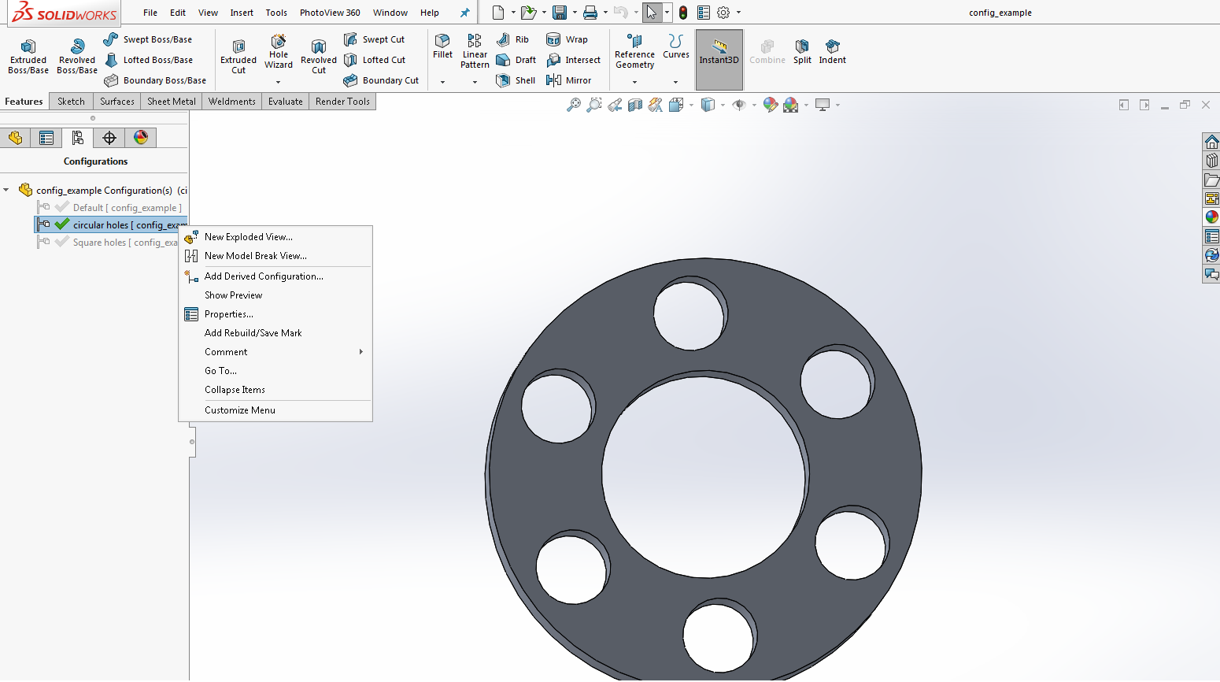This screenshot has width=1220, height=682.
Task: Select the Linear Pattern tool
Action: (x=475, y=51)
